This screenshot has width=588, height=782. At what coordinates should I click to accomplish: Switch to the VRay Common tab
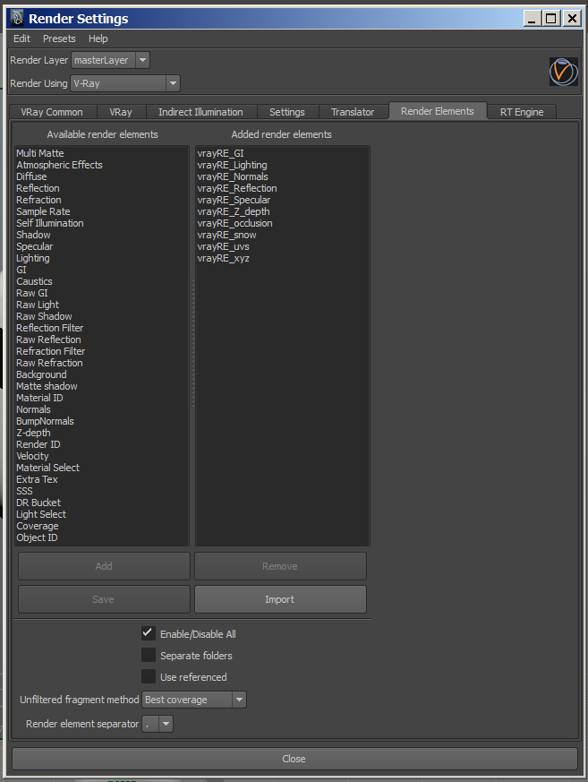(x=52, y=112)
